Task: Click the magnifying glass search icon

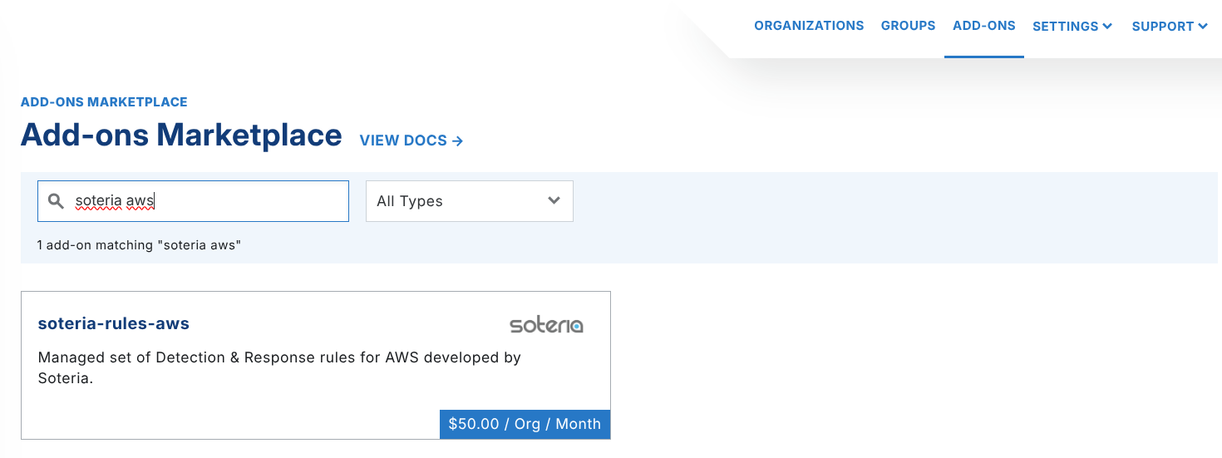Action: click(x=56, y=201)
